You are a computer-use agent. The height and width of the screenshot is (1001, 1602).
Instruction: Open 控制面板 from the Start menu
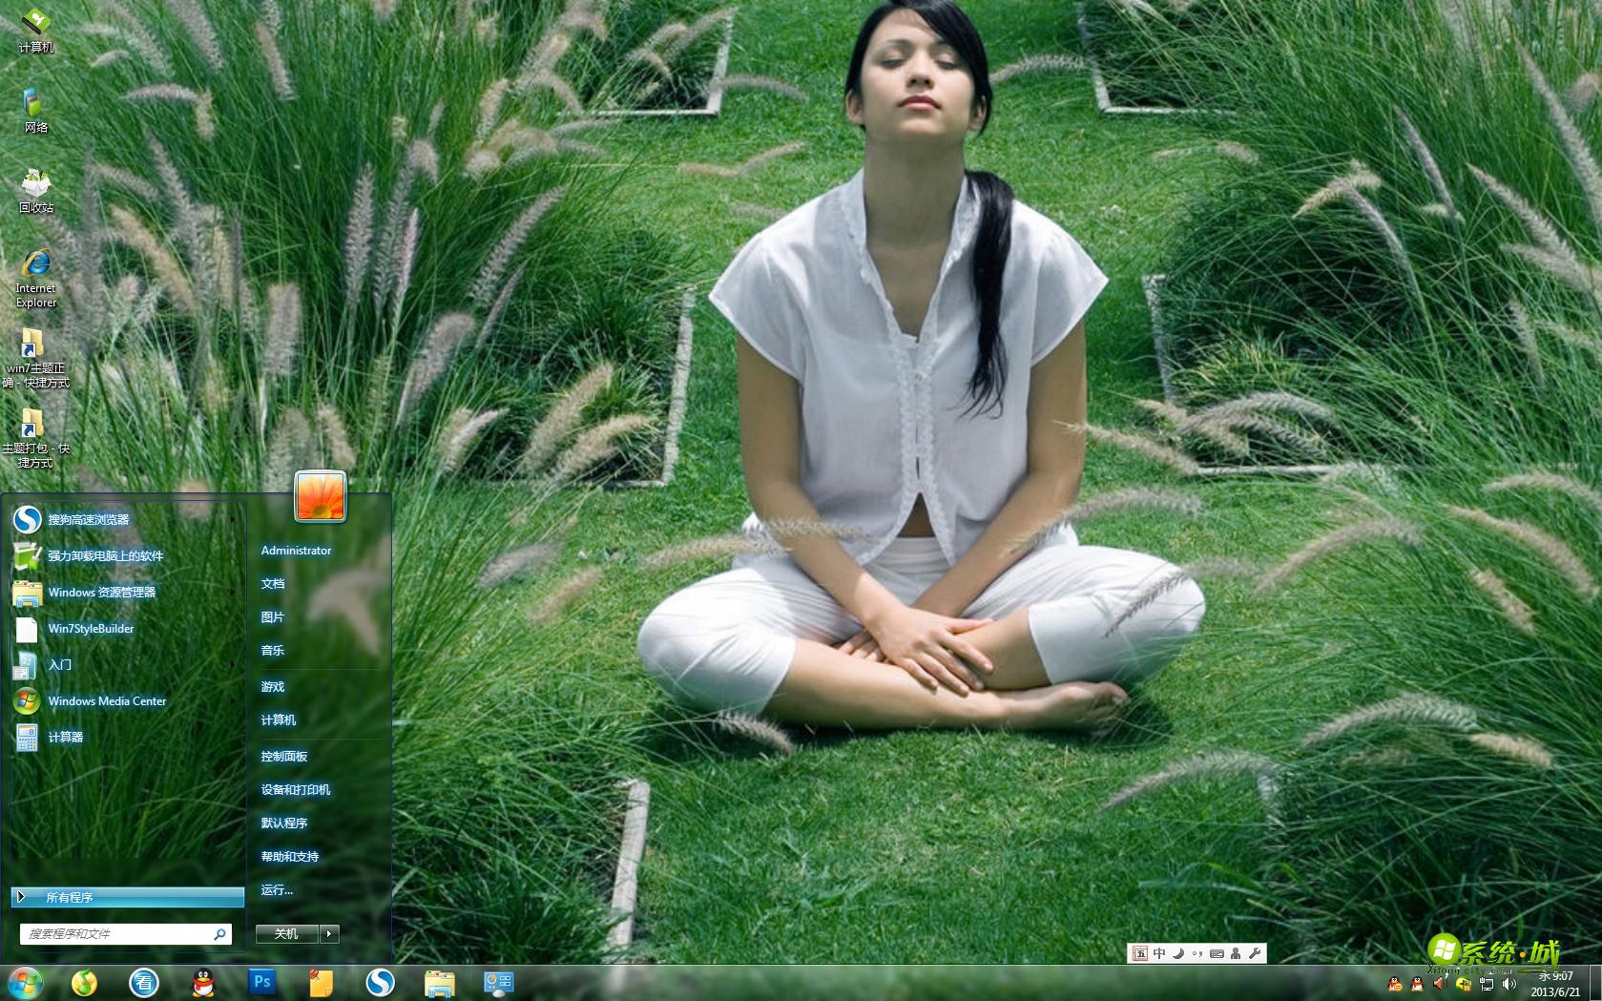click(x=283, y=755)
